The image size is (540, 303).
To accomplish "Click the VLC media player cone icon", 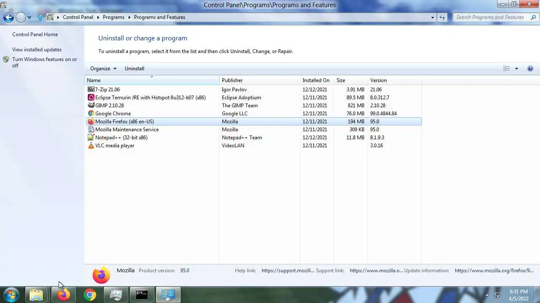I will coord(91,146).
